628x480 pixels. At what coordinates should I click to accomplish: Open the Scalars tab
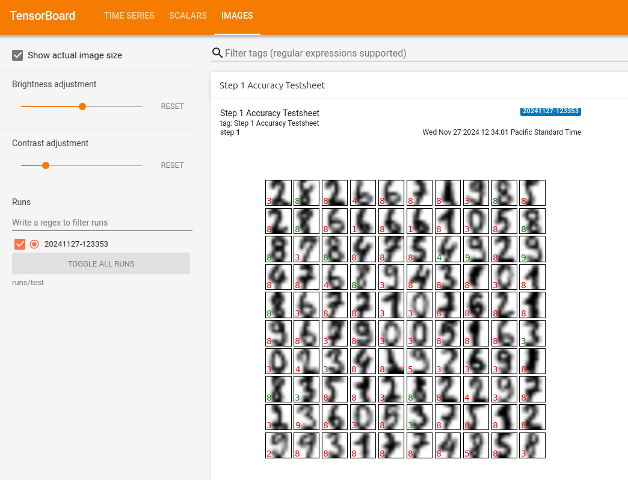pos(188,16)
